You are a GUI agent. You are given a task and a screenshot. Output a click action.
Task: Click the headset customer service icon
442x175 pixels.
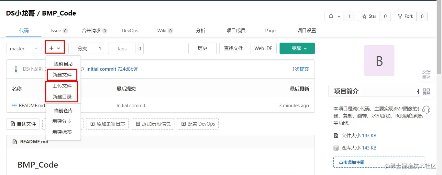pos(426,109)
